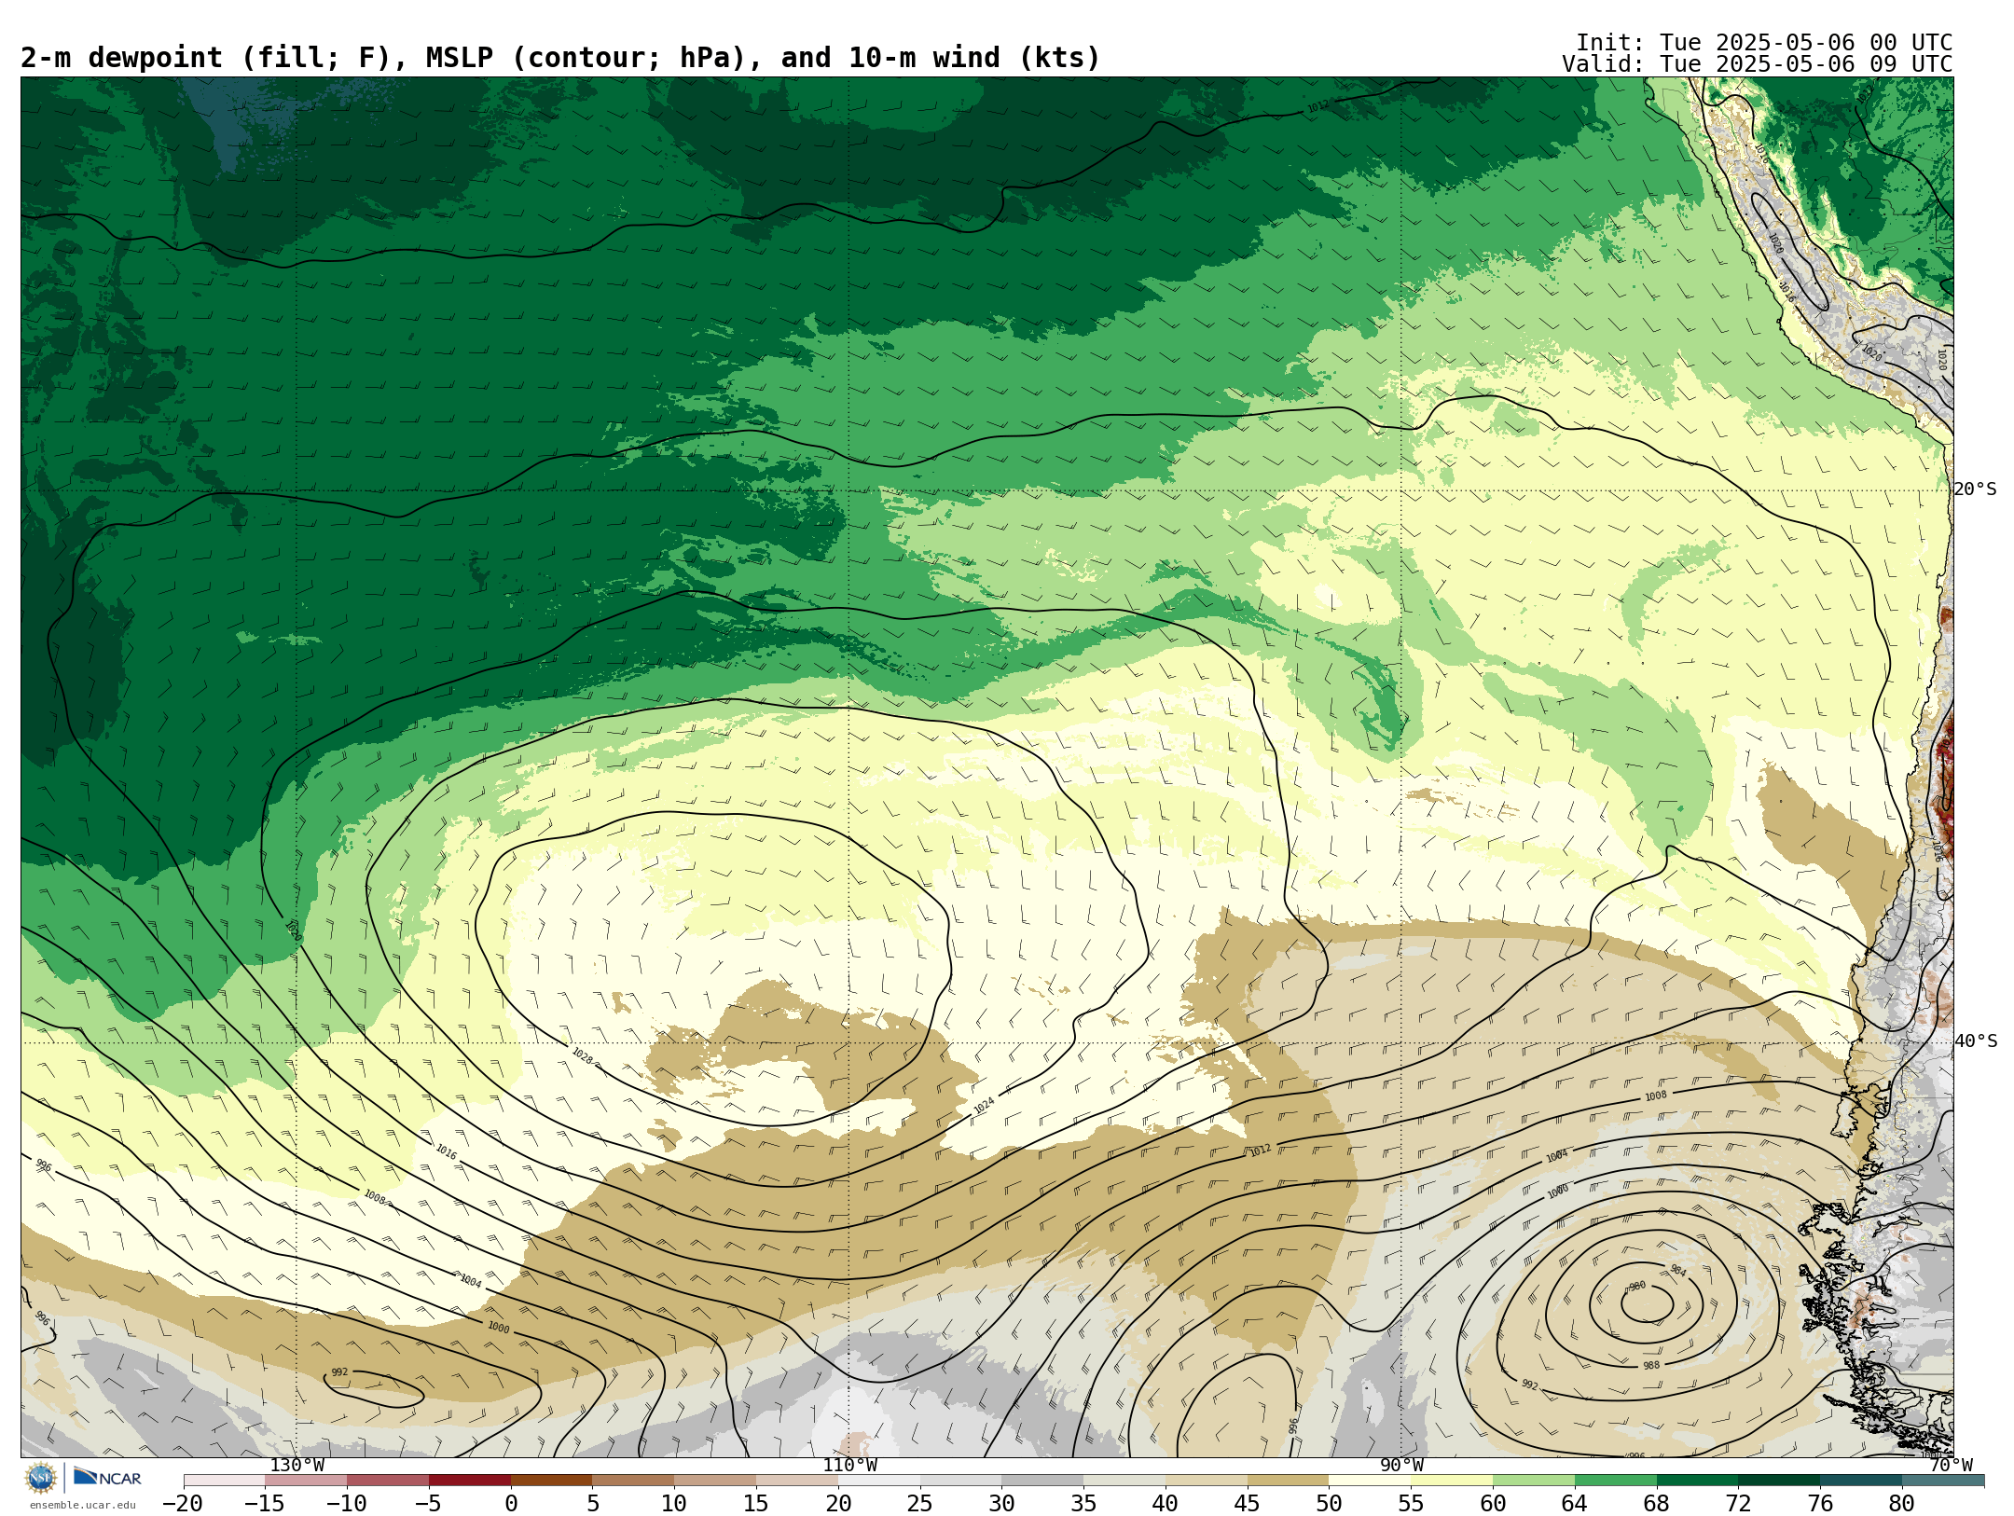Viewport: 2014px width, 1516px height.
Task: Click the green swatch between 64 and 68
Action: click(1616, 1481)
